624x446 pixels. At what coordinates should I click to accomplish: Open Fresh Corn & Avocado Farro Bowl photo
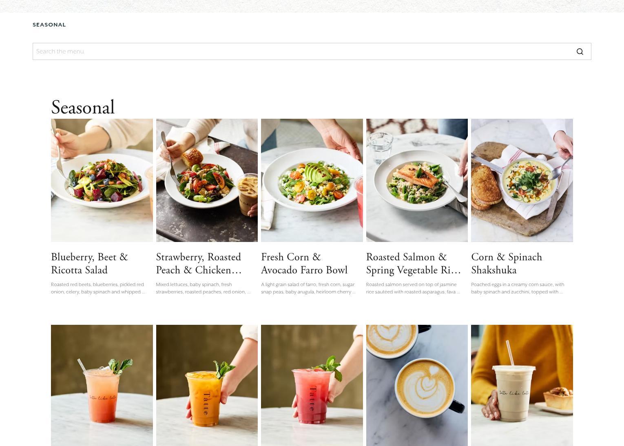(x=312, y=180)
